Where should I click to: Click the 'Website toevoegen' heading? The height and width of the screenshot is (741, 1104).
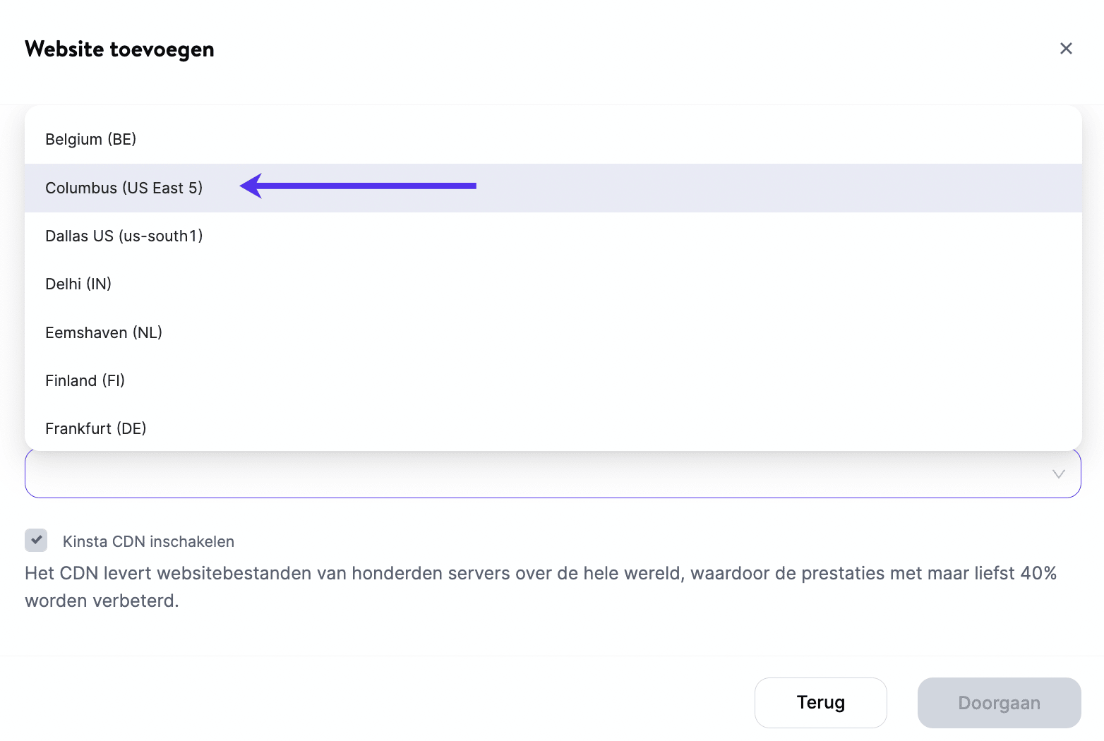click(x=119, y=49)
